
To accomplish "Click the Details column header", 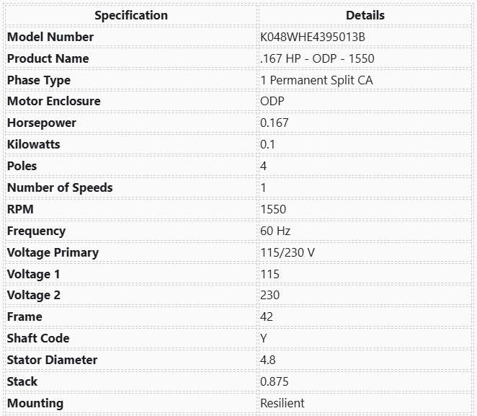I will pyautogui.click(x=365, y=15).
